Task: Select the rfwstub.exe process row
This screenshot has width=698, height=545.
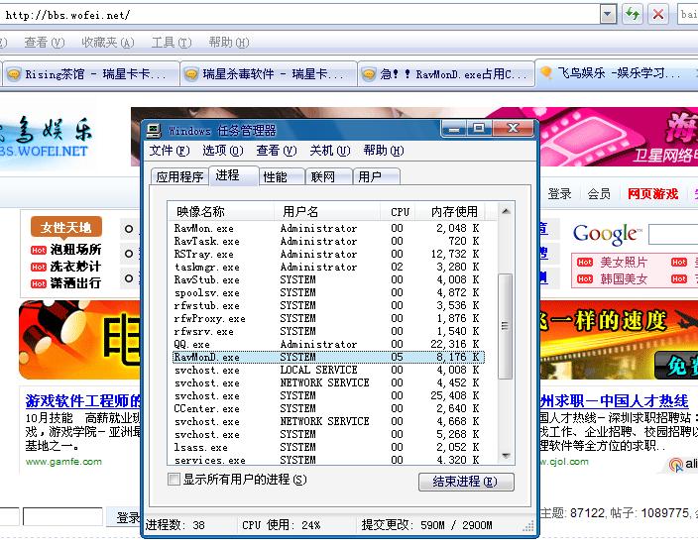Action: [328, 305]
